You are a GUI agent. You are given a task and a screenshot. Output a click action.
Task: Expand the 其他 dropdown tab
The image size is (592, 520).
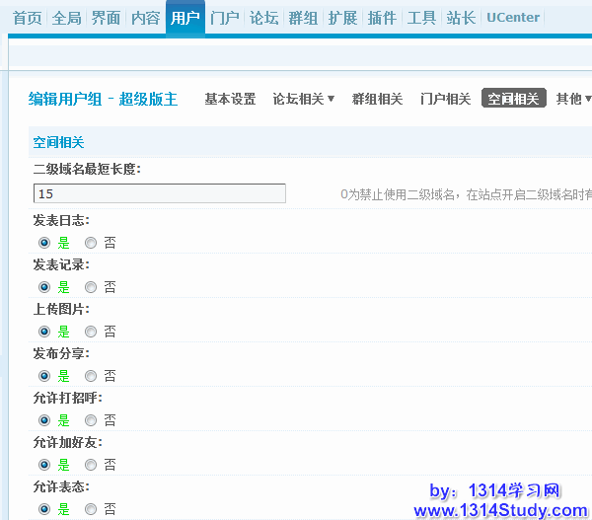pos(573,99)
